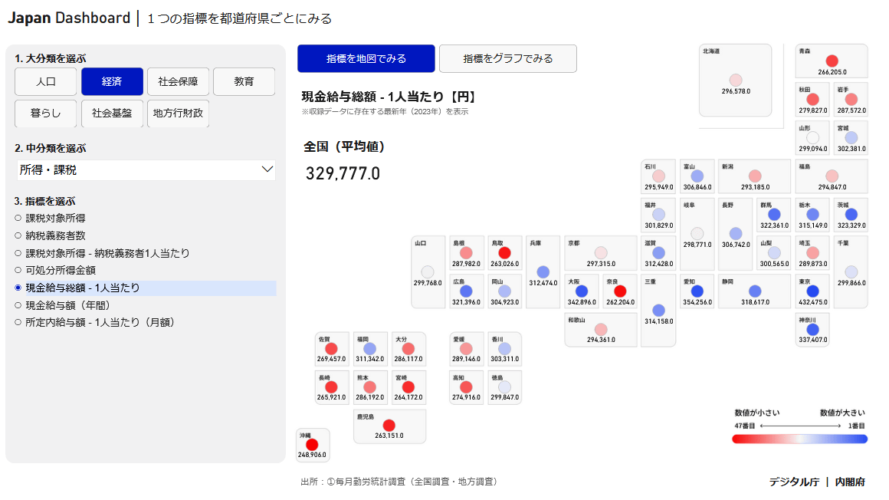Click the 岡山 prefecture tile
This screenshot has width=889, height=500.
click(x=504, y=291)
